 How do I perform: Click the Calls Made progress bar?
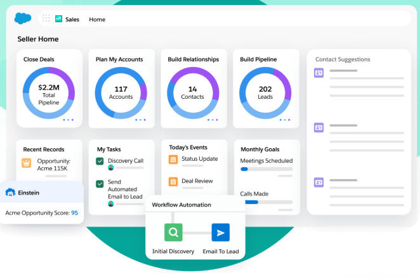click(x=266, y=202)
